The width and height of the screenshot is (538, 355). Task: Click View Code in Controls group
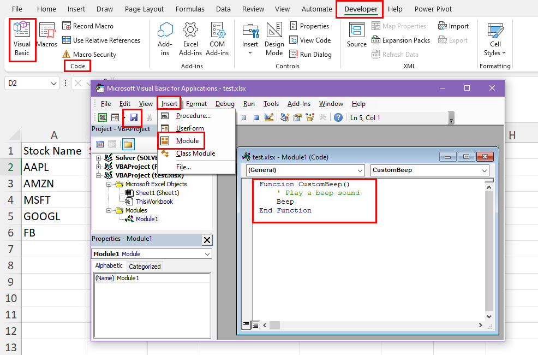point(310,40)
